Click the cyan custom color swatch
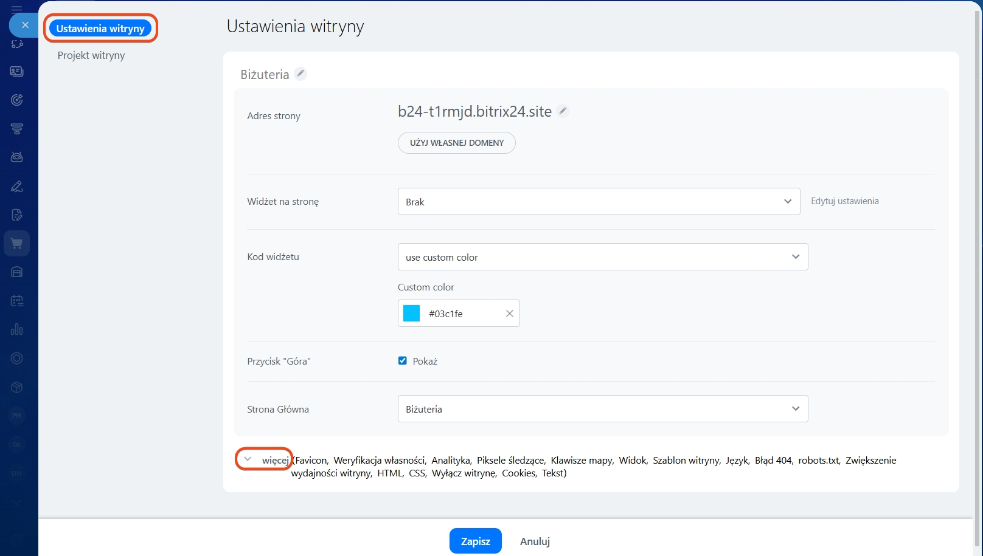 [412, 314]
